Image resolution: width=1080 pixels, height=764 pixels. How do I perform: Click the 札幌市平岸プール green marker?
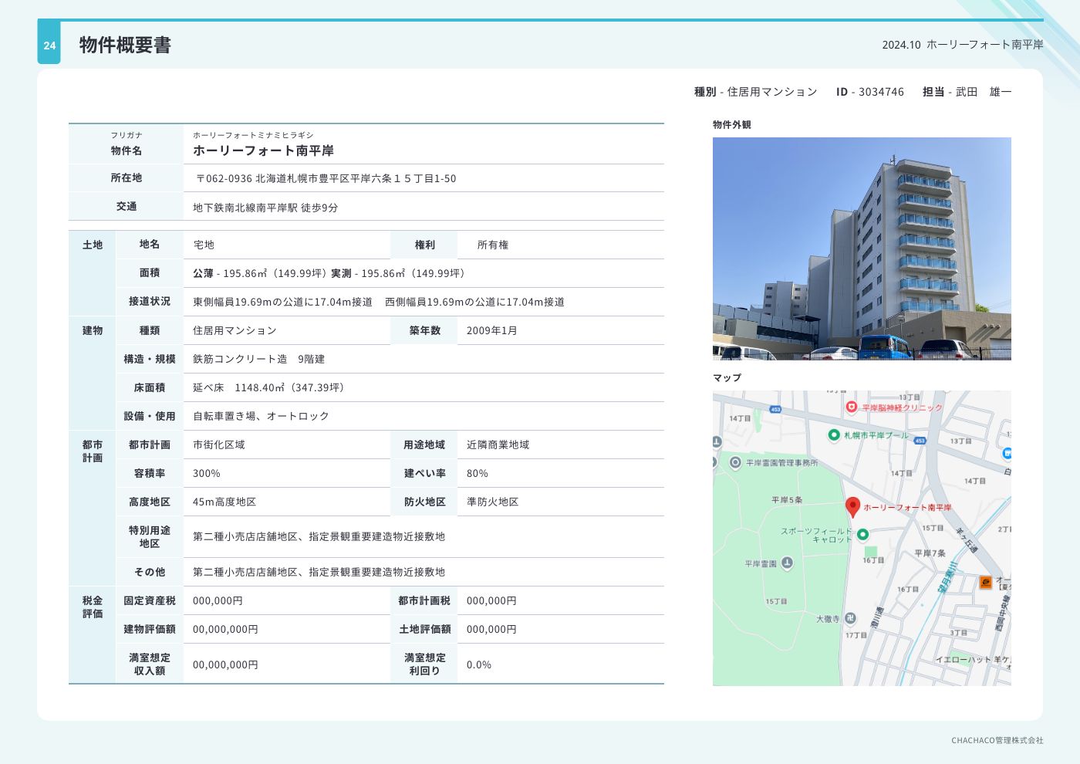coord(834,435)
